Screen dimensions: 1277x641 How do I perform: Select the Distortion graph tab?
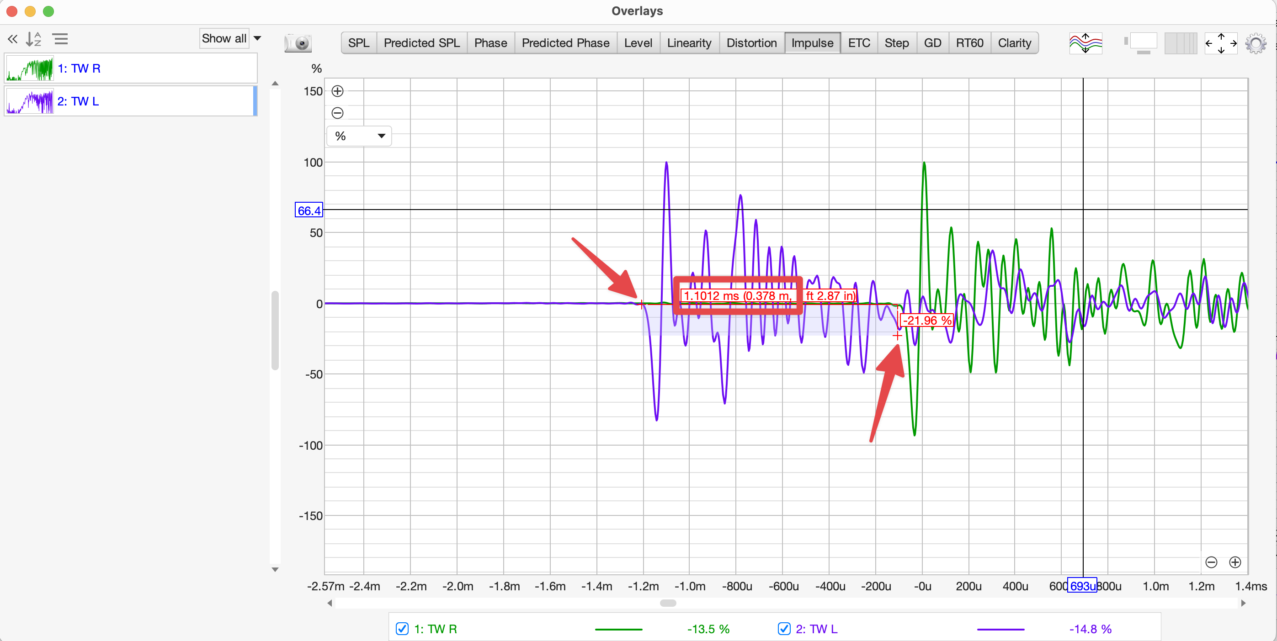(x=751, y=43)
